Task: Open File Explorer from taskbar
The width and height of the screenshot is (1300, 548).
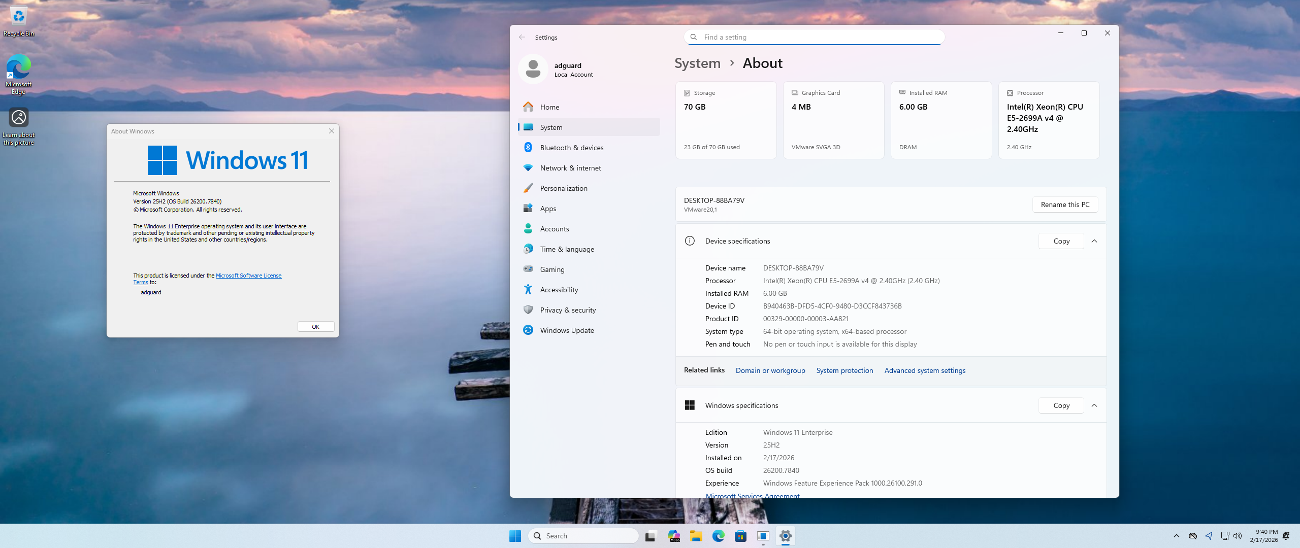Action: [696, 536]
